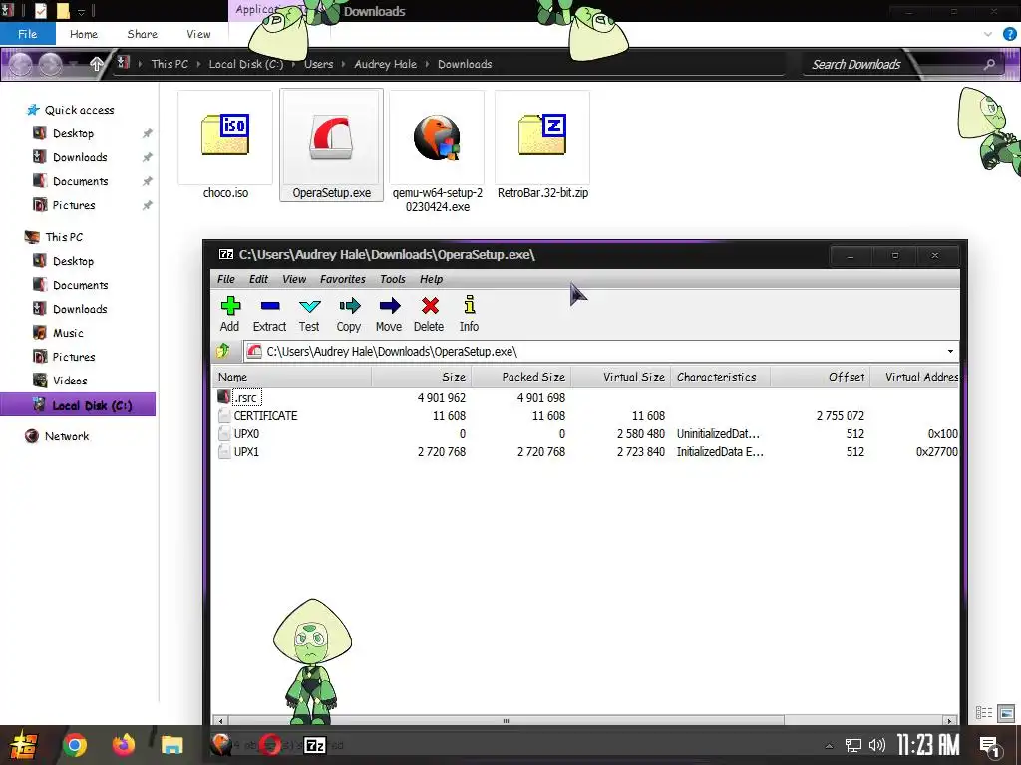Go up one level in 7-Zip
Viewport: 1021px width, 765px height.
(223, 352)
